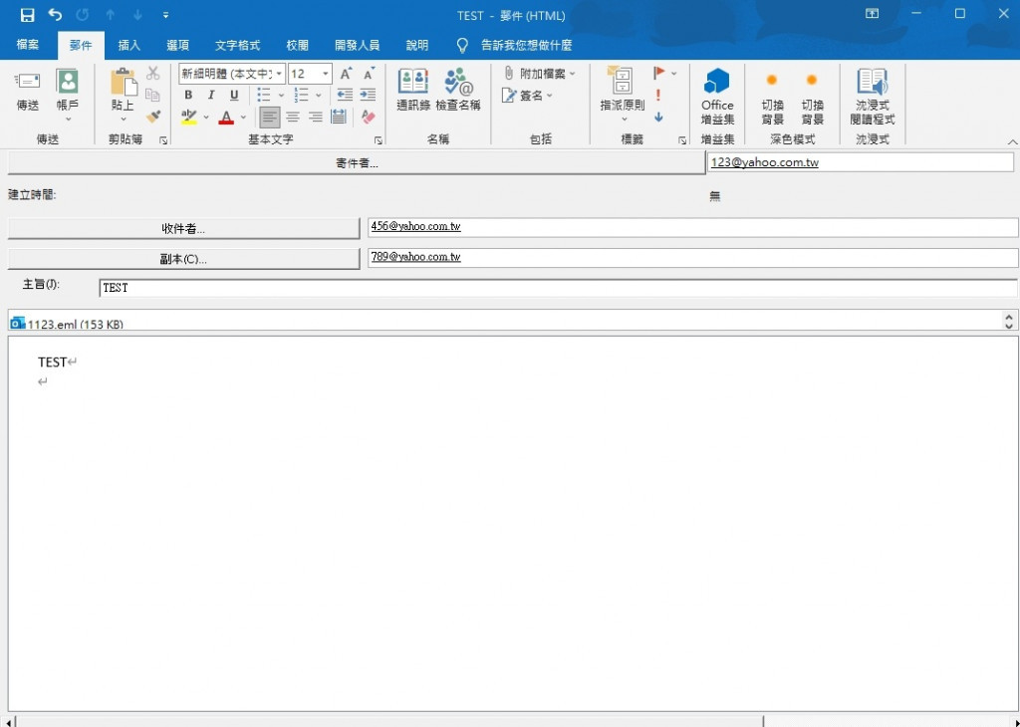Switch to the Review (校閱) tab
The width and height of the screenshot is (1020, 727).
(297, 46)
